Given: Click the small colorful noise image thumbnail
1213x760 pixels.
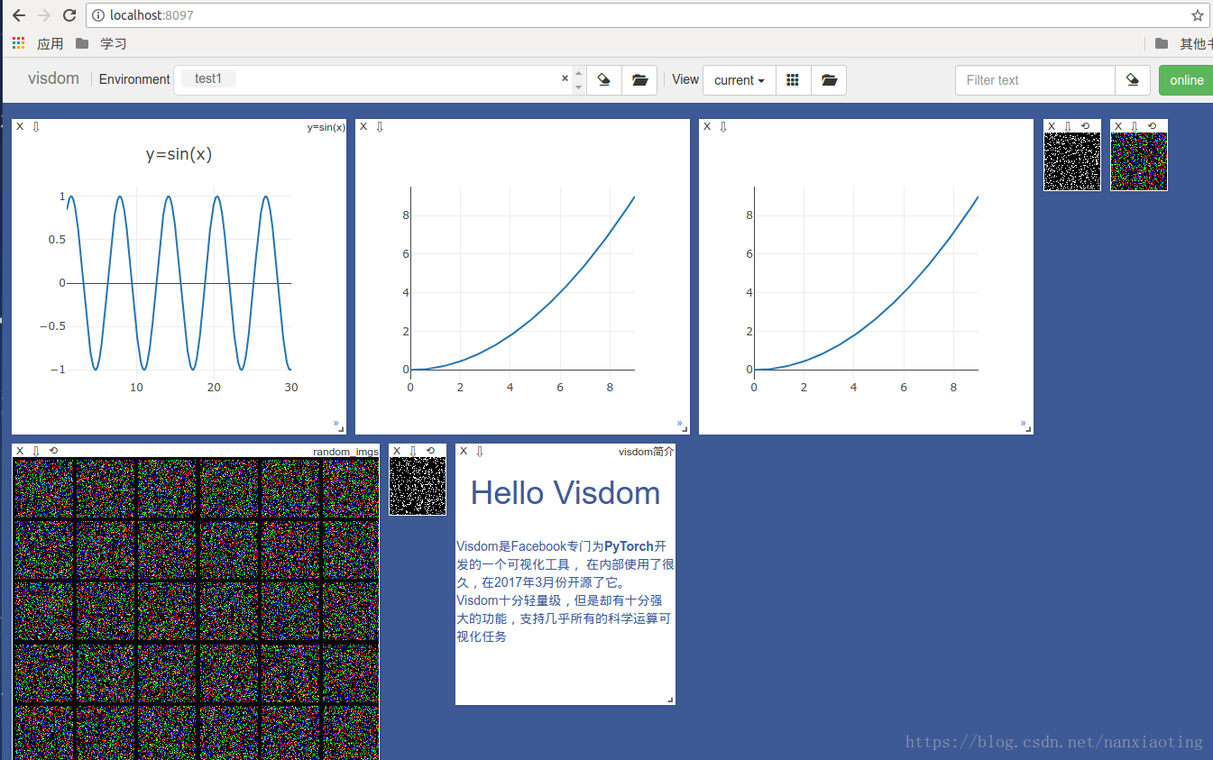Looking at the screenshot, I should coord(1139,161).
